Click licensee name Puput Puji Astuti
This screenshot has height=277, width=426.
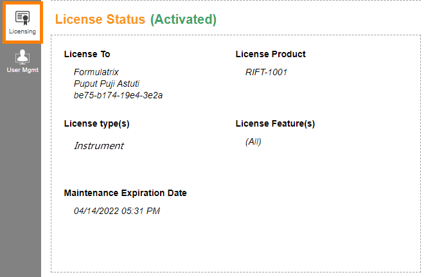pos(107,84)
